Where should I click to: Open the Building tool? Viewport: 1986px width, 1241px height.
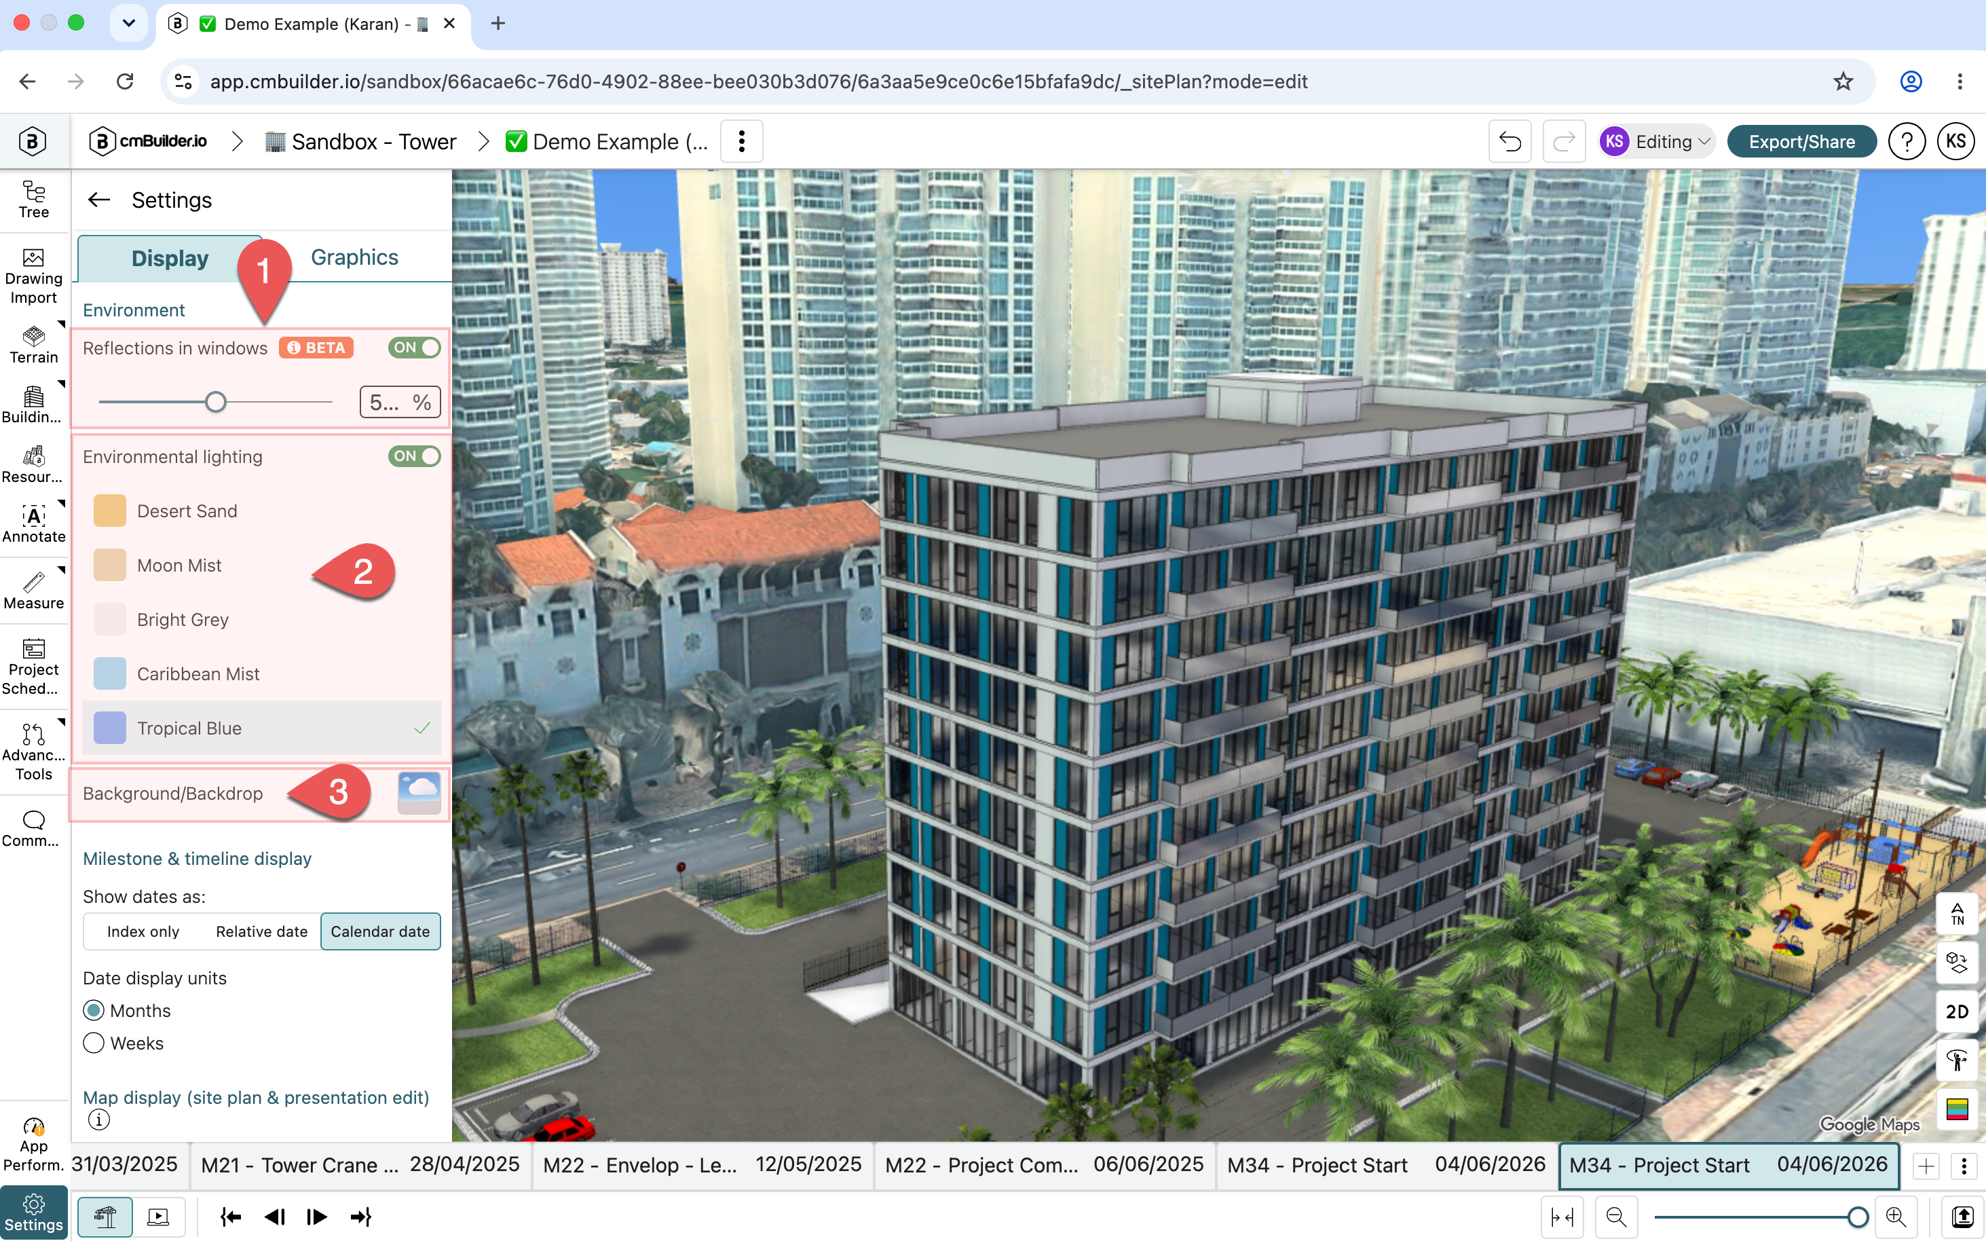tap(34, 405)
